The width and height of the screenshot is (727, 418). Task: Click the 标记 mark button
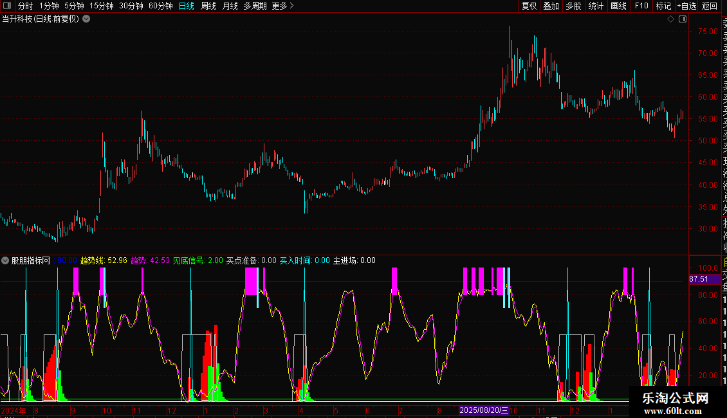[x=663, y=6]
